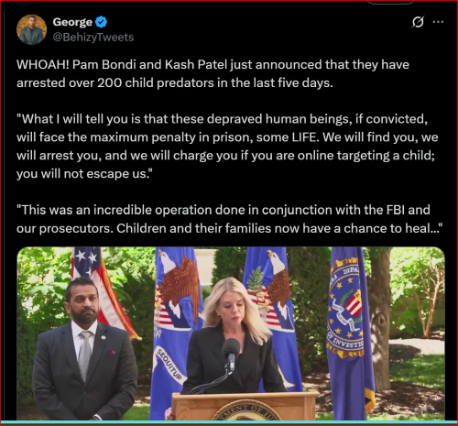The image size is (458, 426).
Task: Click the partially visible pill button at top
Action: (390, 2)
